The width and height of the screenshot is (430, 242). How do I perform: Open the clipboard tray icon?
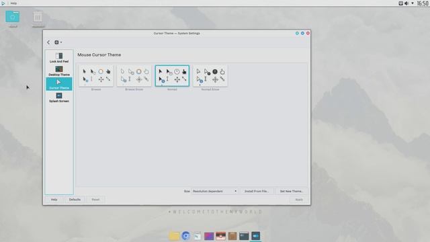[x=400, y=3]
